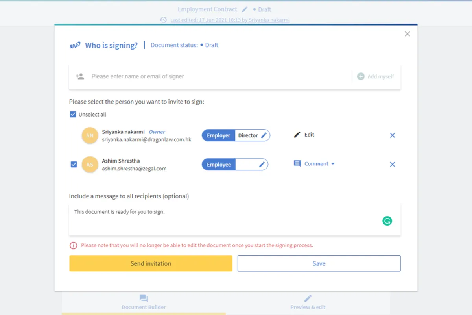Click the Save button
This screenshot has width=472, height=315.
click(x=319, y=263)
